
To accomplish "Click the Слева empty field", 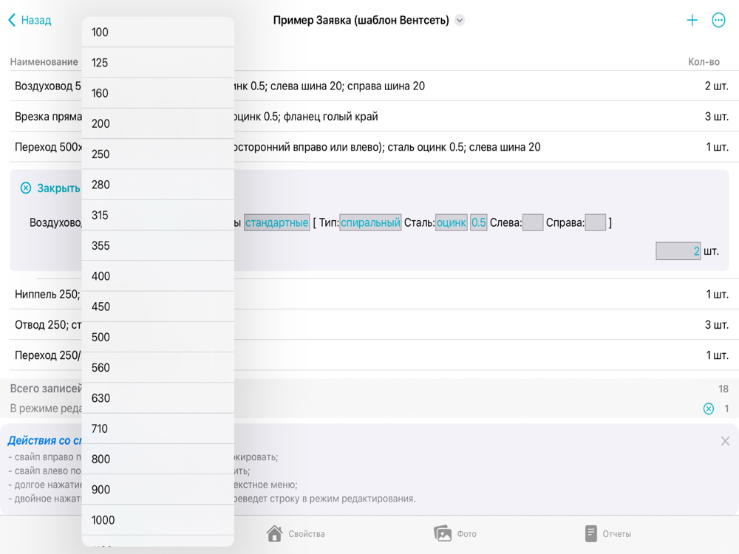I will pos(533,222).
